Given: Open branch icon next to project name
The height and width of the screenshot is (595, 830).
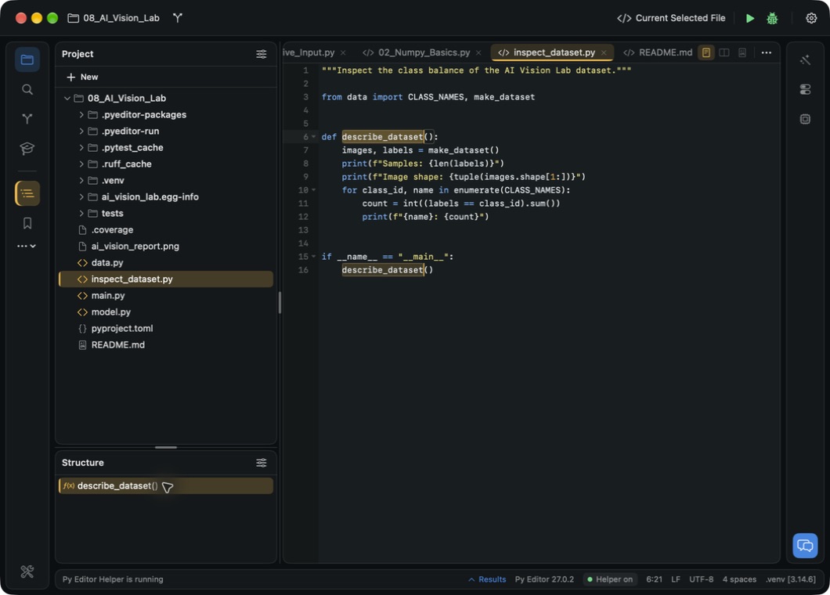Looking at the screenshot, I should tap(178, 18).
